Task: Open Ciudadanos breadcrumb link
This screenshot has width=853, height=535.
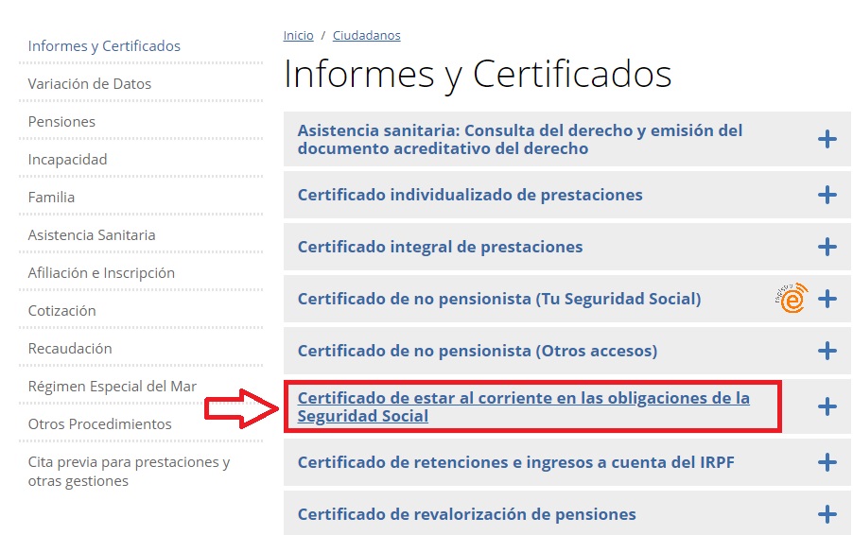Action: click(366, 35)
